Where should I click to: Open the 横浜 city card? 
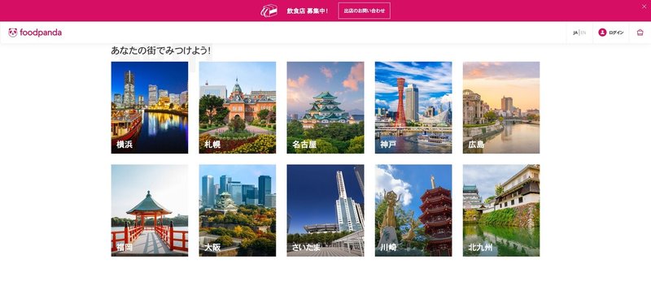pos(150,108)
